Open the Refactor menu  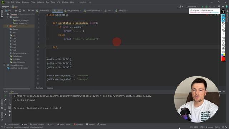pos(40,2)
